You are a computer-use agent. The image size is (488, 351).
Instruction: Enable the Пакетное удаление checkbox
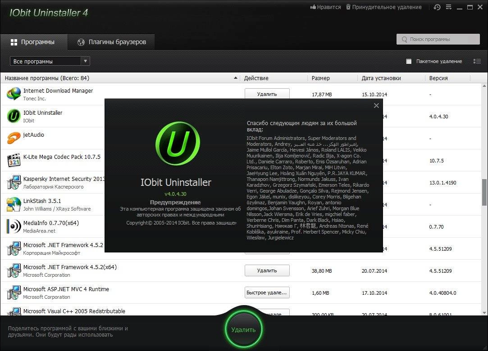pyautogui.click(x=409, y=61)
